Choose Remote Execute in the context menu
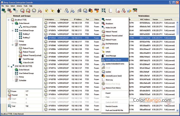The height and width of the screenshot is (116, 180). coord(115,106)
